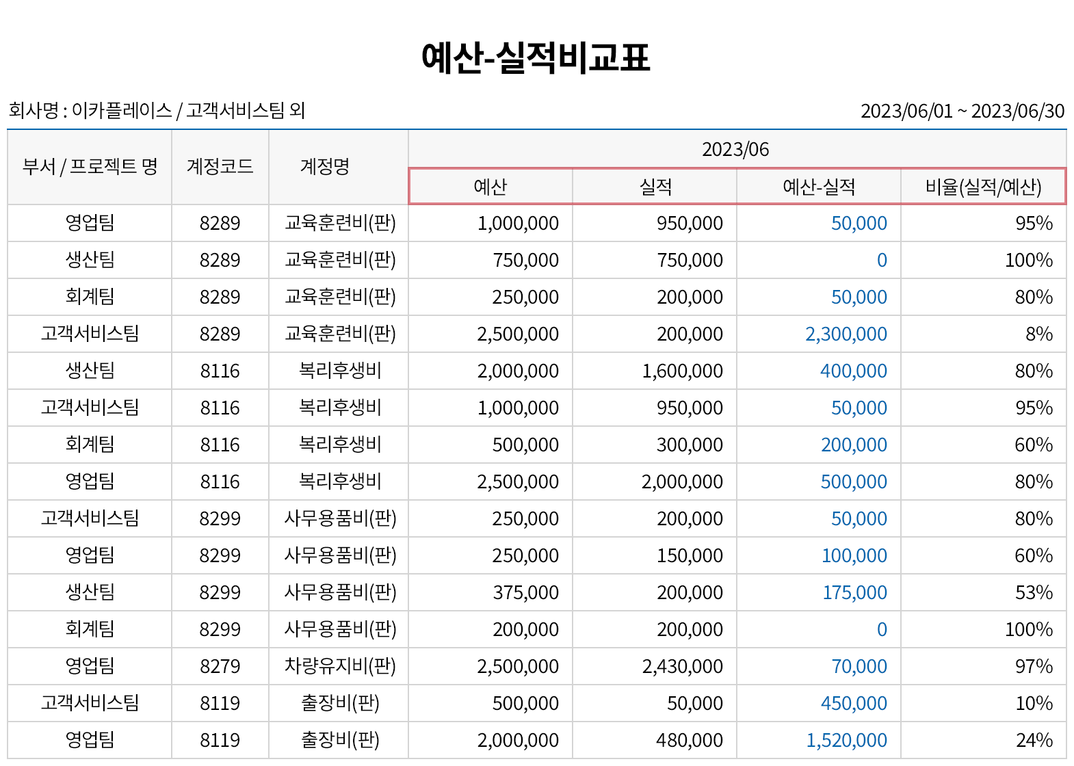Viewport: 1074px width, 766px height.
Task: Click the 750,000 budget cell for 생산팀
Action: click(x=490, y=260)
